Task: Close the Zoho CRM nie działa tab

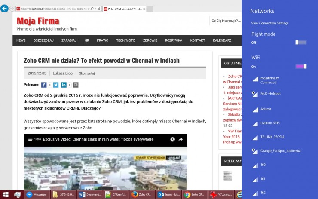Action: click(144, 9)
